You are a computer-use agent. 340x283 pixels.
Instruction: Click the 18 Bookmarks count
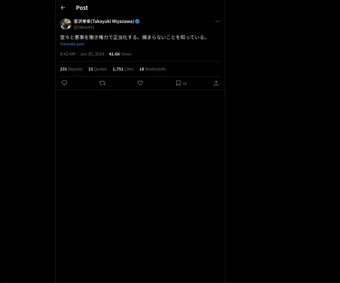tap(153, 69)
